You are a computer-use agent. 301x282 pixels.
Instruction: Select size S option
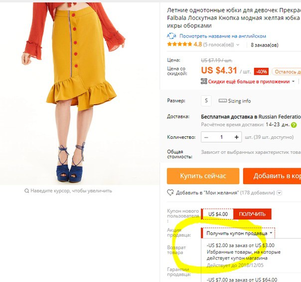(206, 100)
